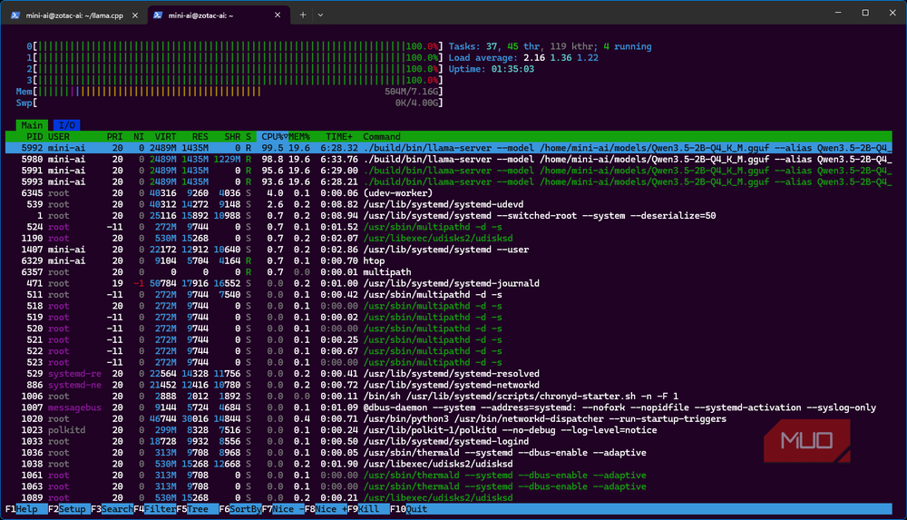Sort by NI column header
Image resolution: width=907 pixels, height=520 pixels.
pyautogui.click(x=138, y=137)
